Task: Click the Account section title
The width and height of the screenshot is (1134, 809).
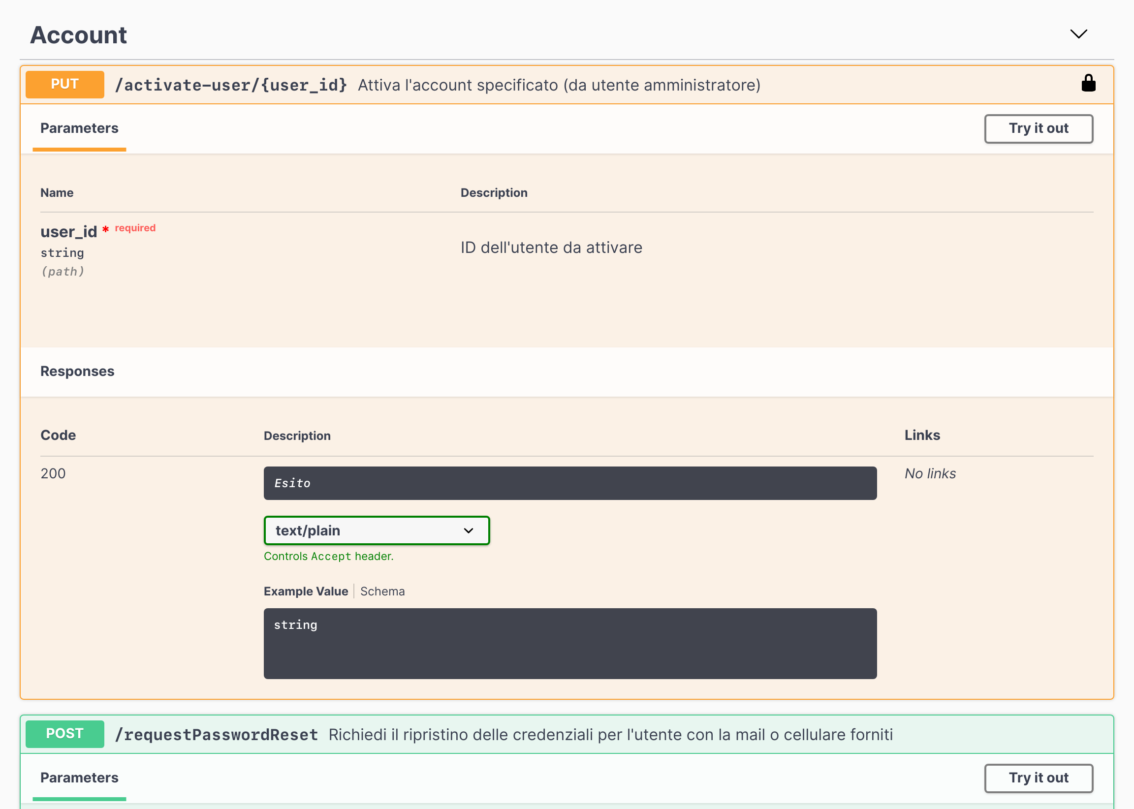Action: (x=78, y=35)
